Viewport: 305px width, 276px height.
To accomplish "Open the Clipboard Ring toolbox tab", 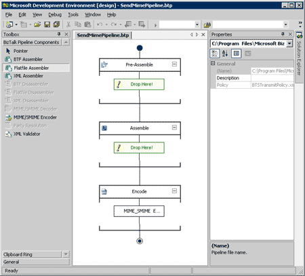I will pos(32,254).
